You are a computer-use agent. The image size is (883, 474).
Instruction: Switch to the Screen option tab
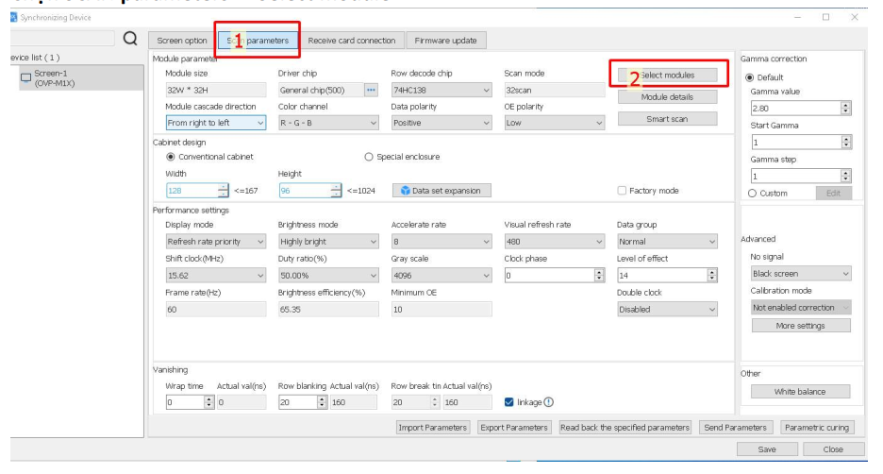182,41
